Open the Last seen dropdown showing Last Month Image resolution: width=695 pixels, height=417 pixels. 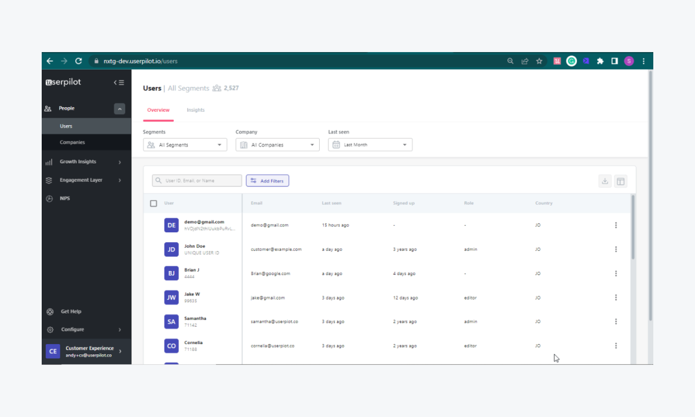[x=370, y=145]
